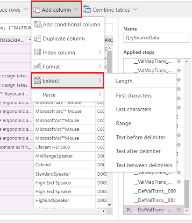Image resolution: width=192 pixels, height=223 pixels.
Task: Expand the Parse submenu
Action: pos(68,95)
